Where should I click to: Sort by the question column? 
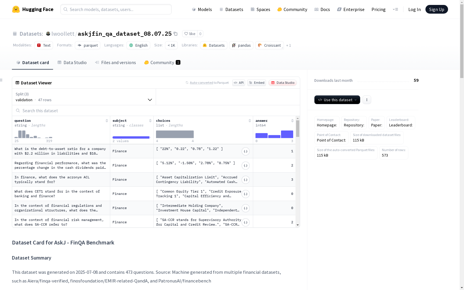coord(107,121)
